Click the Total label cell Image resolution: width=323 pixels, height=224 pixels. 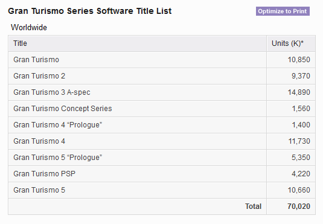click(138, 206)
